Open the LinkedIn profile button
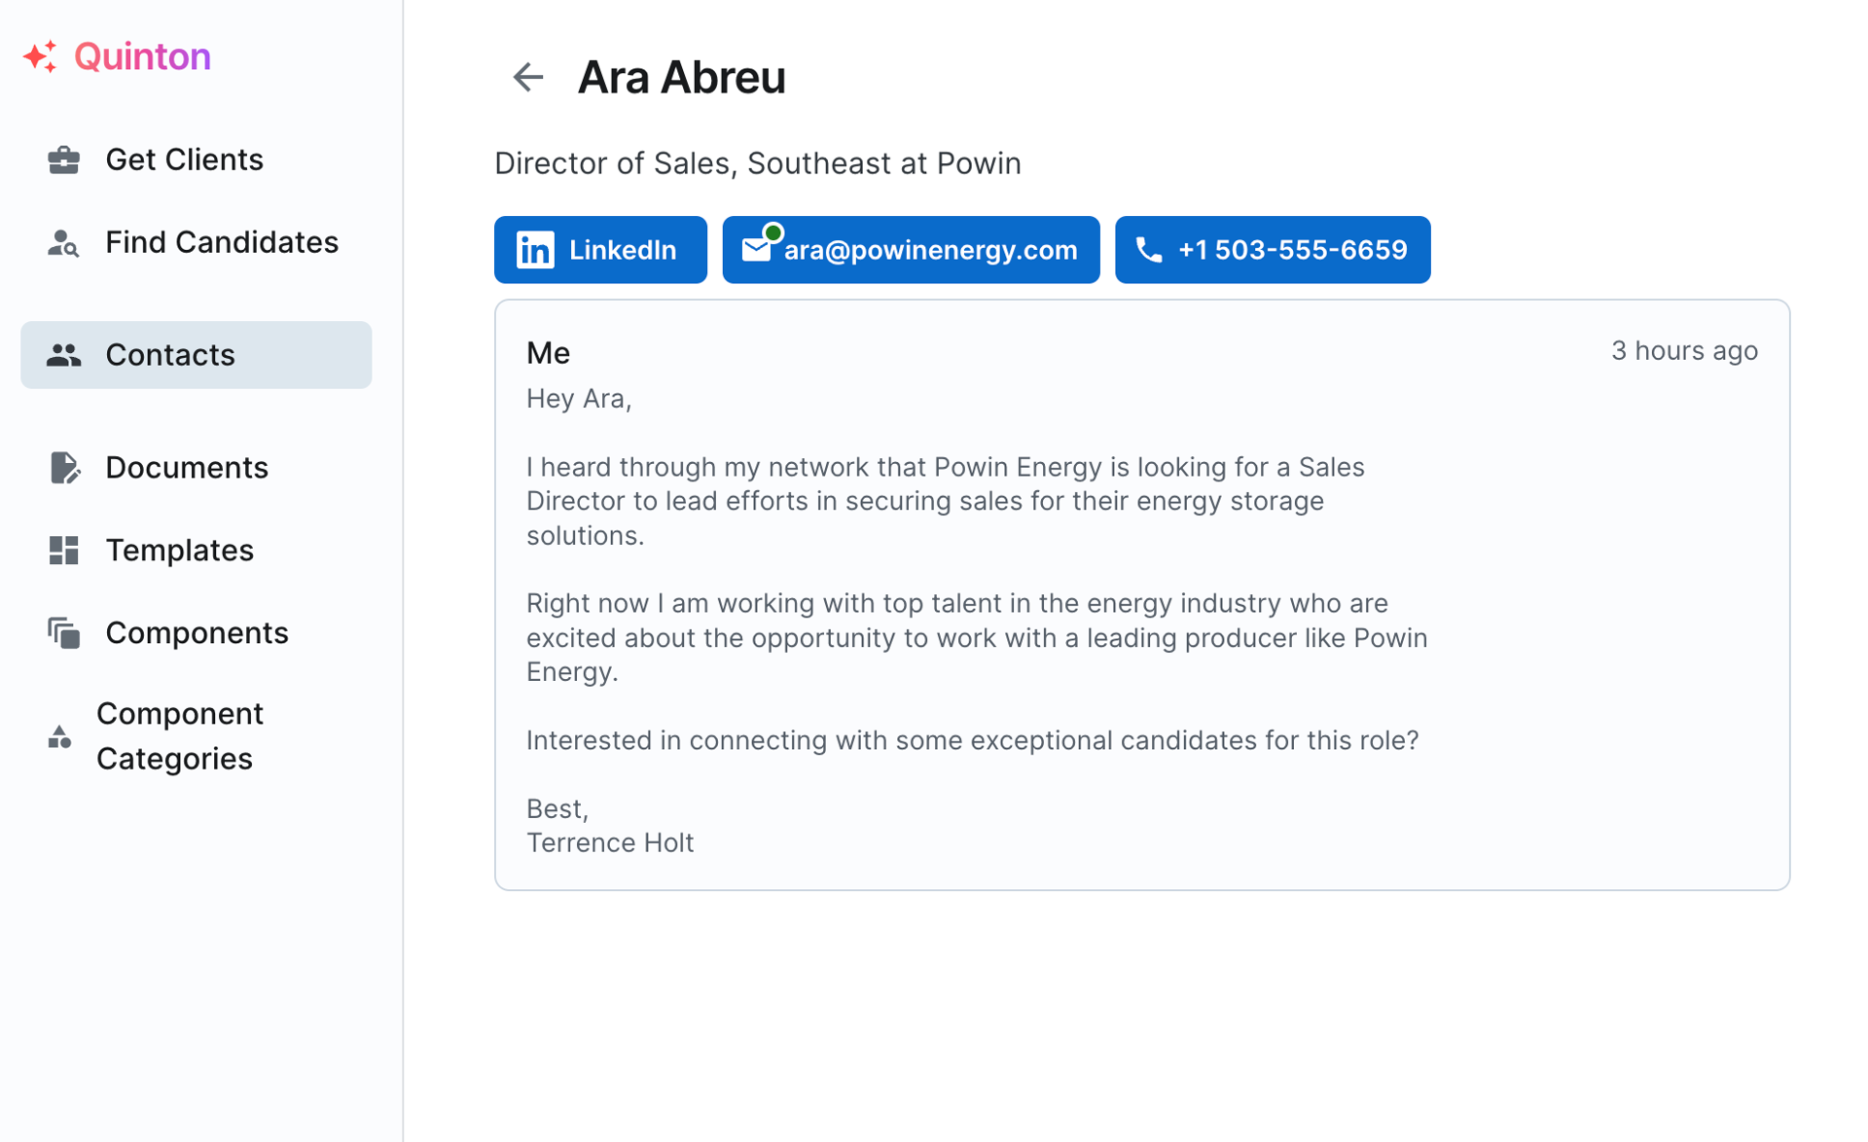The width and height of the screenshot is (1868, 1142). click(x=600, y=250)
